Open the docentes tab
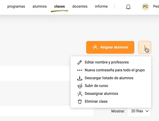 click(x=80, y=6)
